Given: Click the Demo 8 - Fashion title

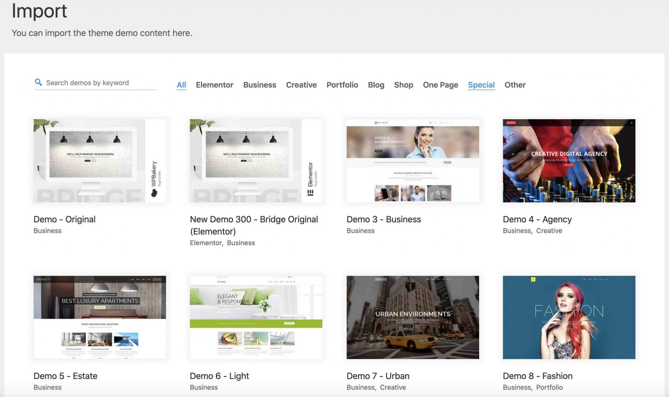Looking at the screenshot, I should (x=537, y=376).
